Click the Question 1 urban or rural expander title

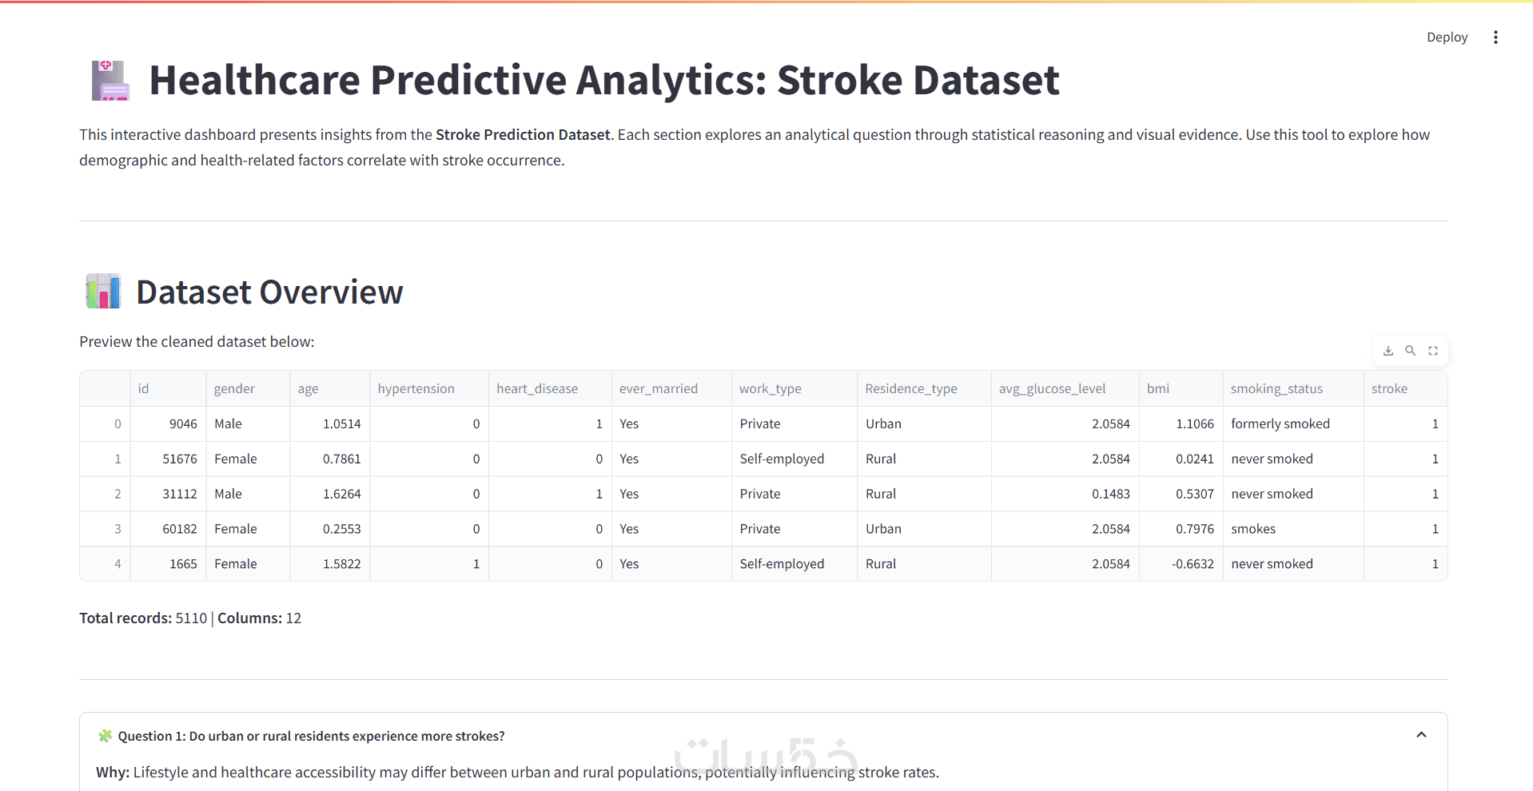pos(311,736)
